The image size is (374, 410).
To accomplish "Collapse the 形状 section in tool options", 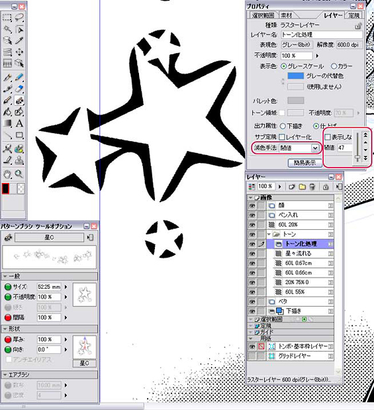I will tap(5, 329).
